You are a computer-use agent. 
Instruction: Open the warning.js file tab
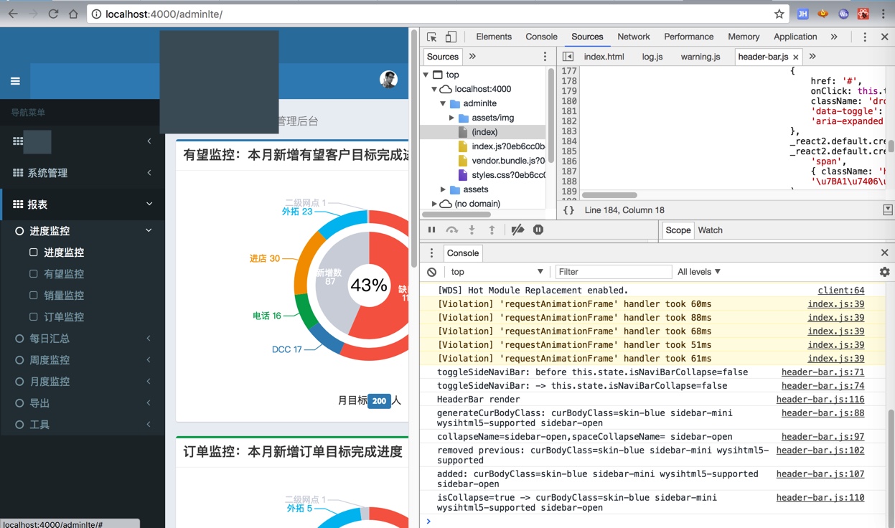pyautogui.click(x=700, y=57)
